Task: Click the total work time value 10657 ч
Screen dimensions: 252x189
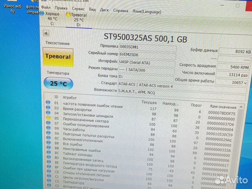Action: click(232, 82)
